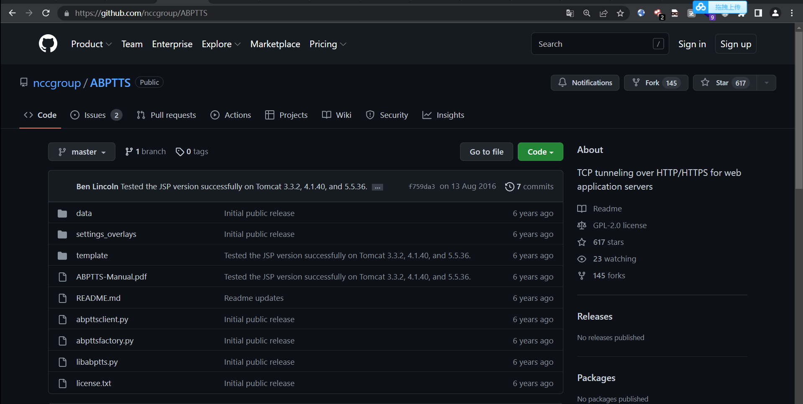Open the ABPTTS-Manual.pdf file

click(112, 277)
